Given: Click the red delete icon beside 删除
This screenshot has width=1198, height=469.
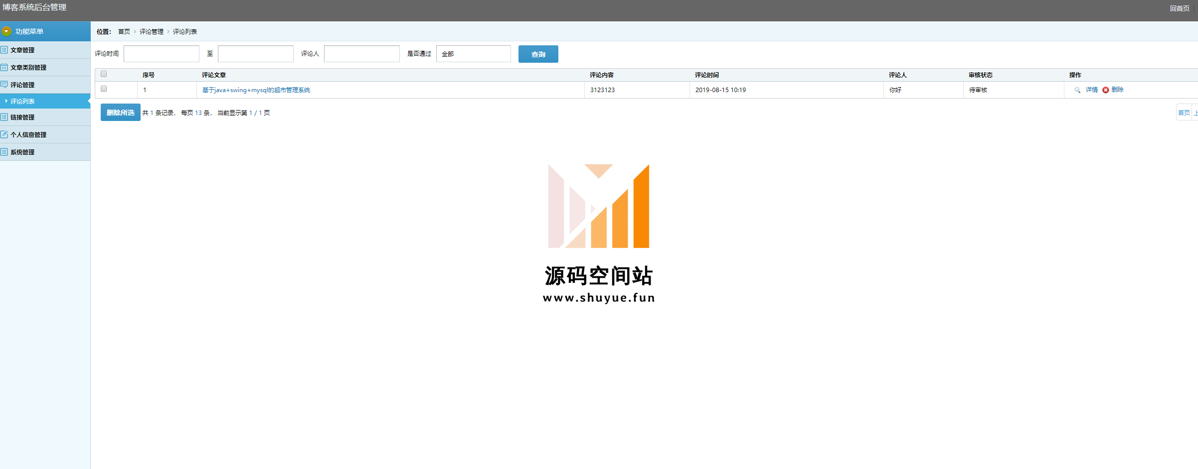Looking at the screenshot, I should (1106, 90).
